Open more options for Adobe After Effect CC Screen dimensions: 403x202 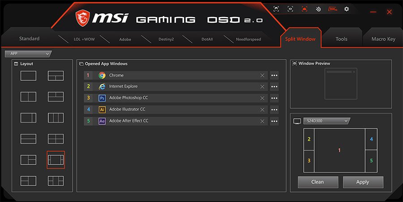click(274, 121)
